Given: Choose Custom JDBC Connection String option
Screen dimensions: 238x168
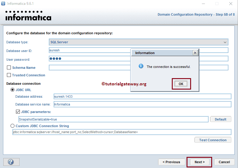Looking at the screenshot, I should tap(12, 126).
